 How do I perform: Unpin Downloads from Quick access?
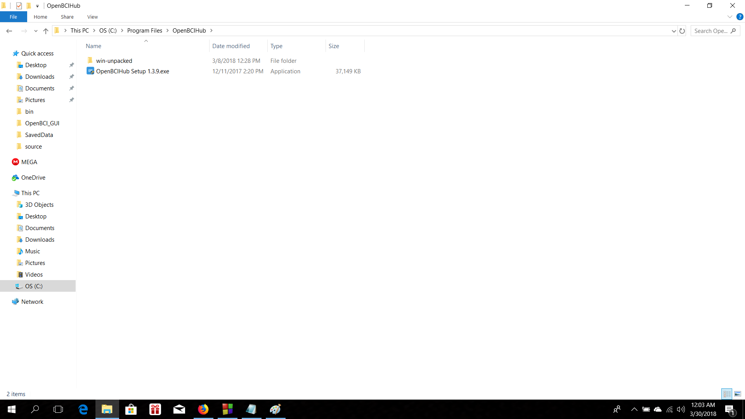(x=71, y=76)
